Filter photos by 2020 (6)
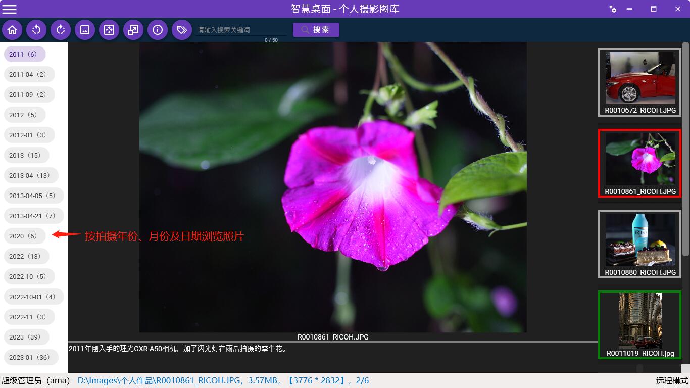 [24, 236]
